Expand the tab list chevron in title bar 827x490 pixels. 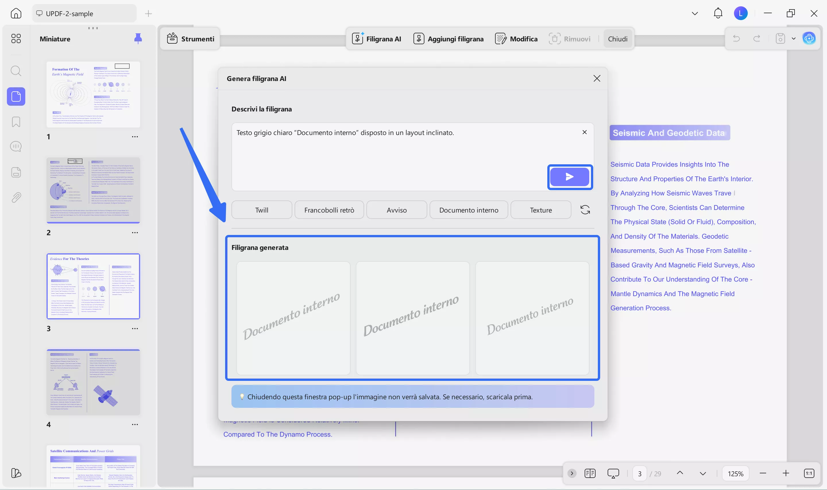(x=695, y=13)
